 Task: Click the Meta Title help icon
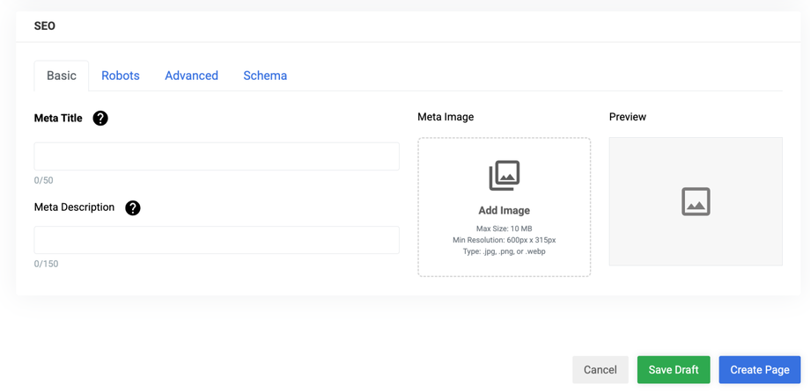pyautogui.click(x=100, y=119)
